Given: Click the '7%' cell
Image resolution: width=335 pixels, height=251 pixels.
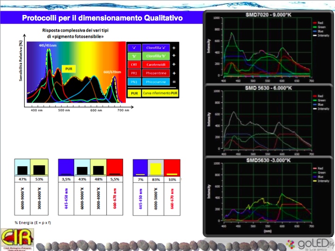Looking at the screenshot, I should coord(140,180).
